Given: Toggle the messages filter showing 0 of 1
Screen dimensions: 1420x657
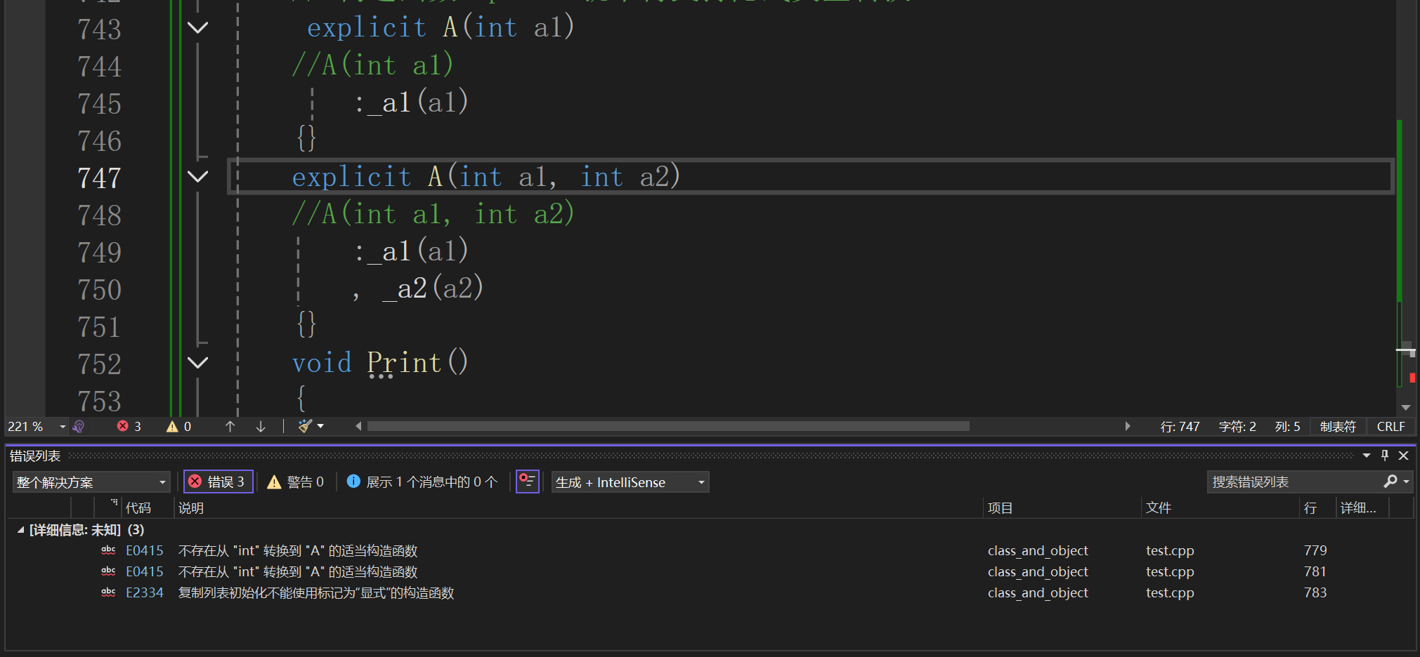Looking at the screenshot, I should 422,482.
